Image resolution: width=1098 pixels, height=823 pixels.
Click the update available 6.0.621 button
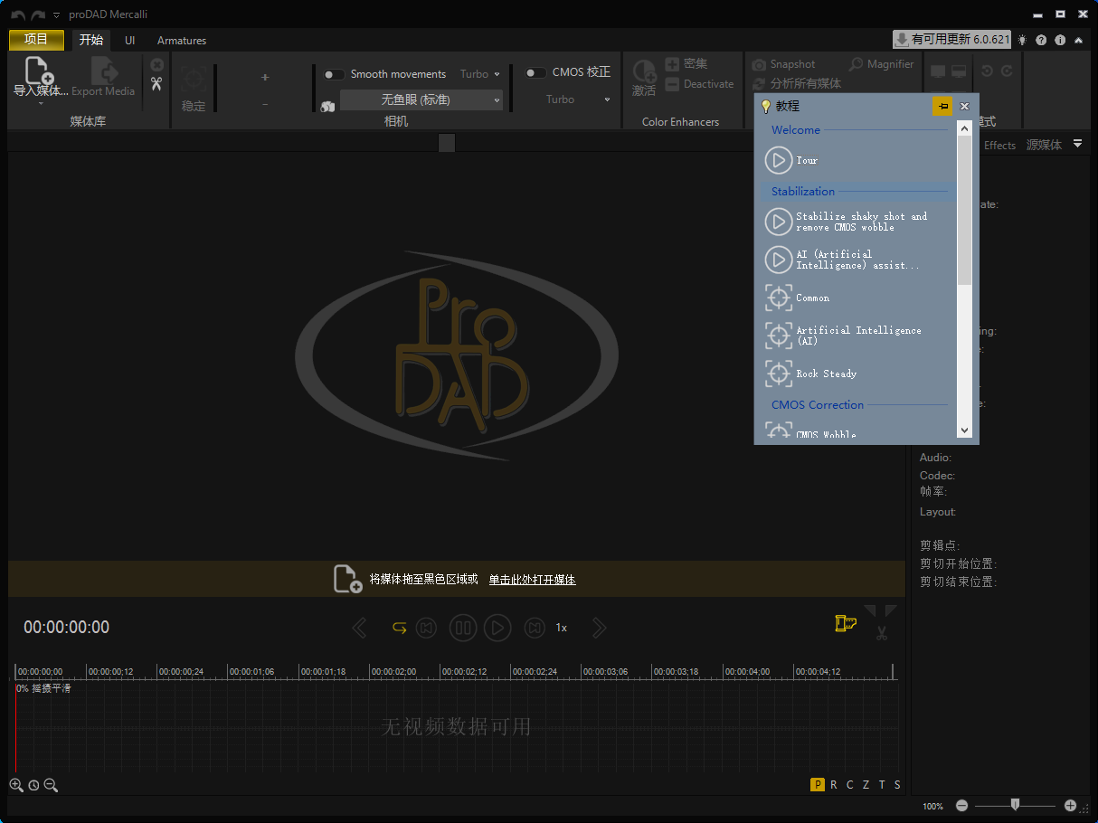coord(951,40)
